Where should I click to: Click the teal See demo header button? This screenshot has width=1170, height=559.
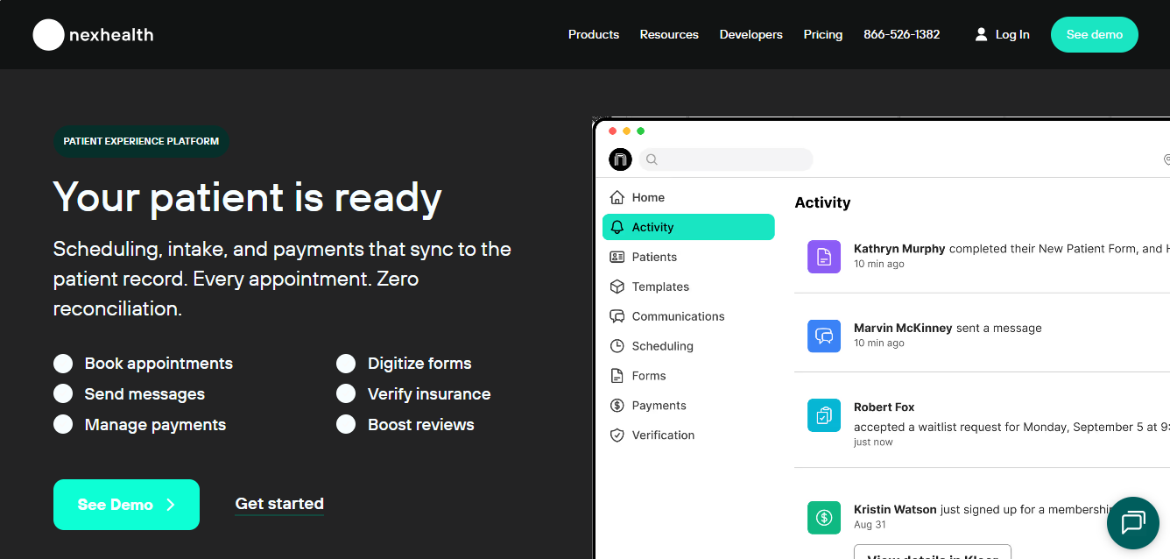1095,34
